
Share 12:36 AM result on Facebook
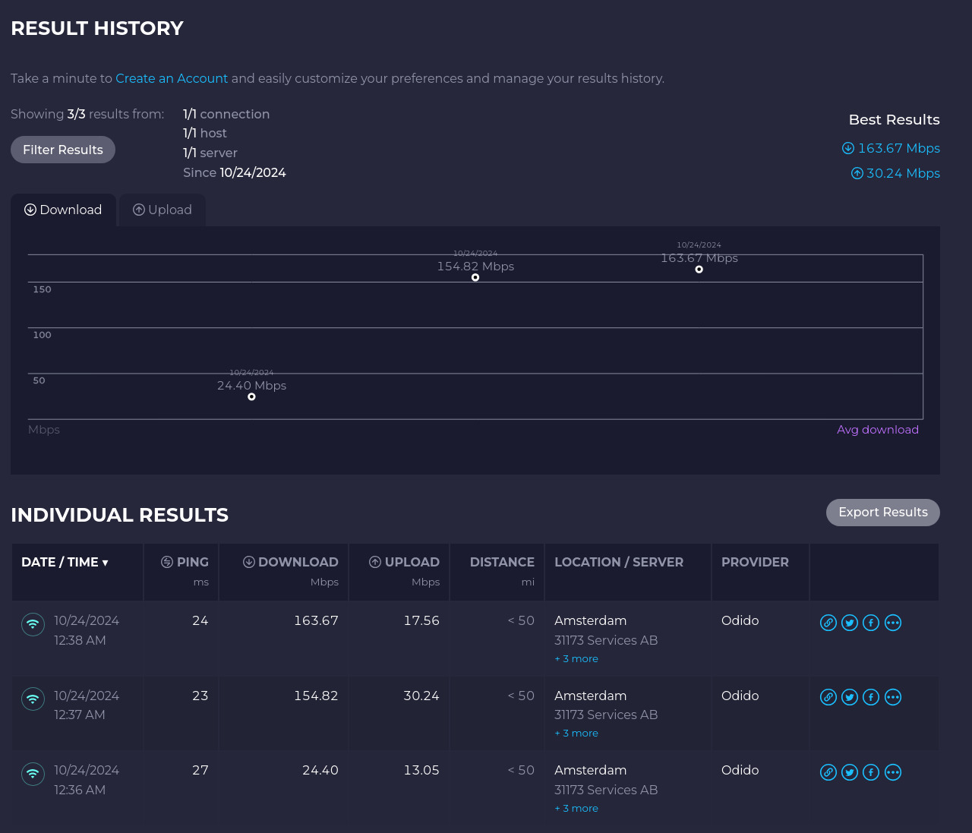871,772
